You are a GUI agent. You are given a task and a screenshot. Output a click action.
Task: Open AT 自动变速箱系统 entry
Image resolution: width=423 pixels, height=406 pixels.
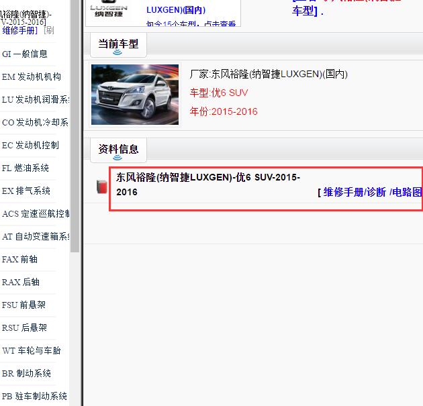(x=36, y=236)
